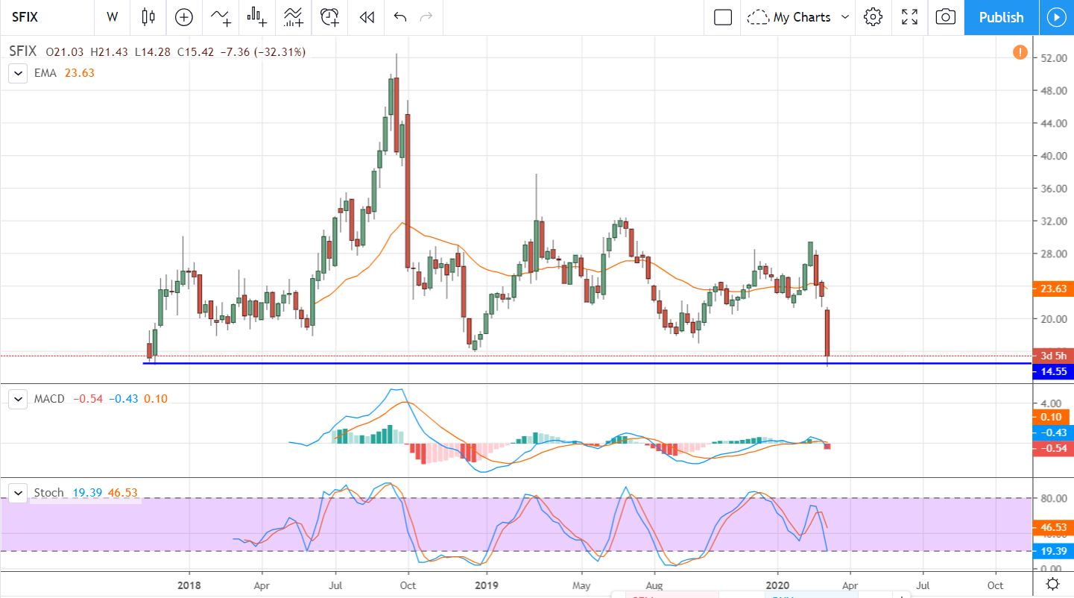The image size is (1074, 598).
Task: Collapse the EMA indicator legend
Action: tap(16, 73)
